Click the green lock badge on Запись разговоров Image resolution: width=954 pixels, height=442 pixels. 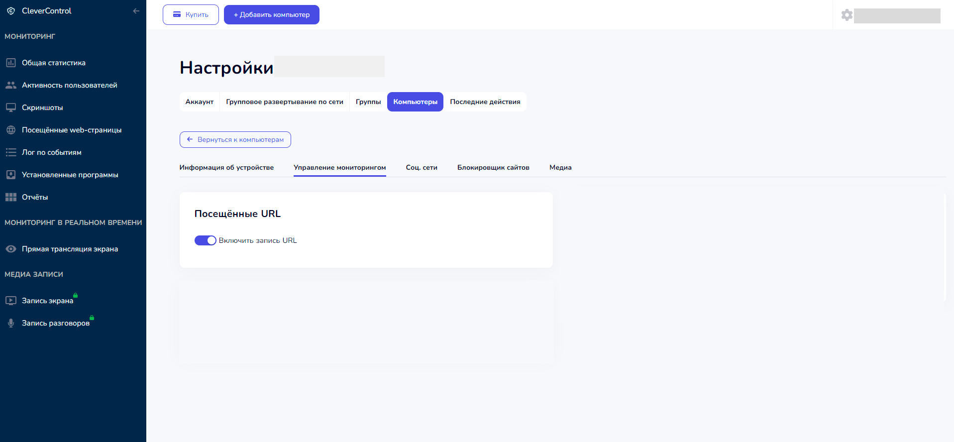[92, 318]
